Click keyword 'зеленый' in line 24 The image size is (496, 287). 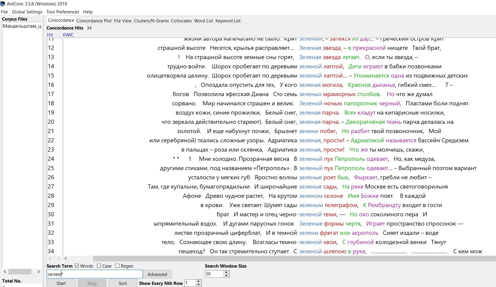pyautogui.click(x=311, y=159)
